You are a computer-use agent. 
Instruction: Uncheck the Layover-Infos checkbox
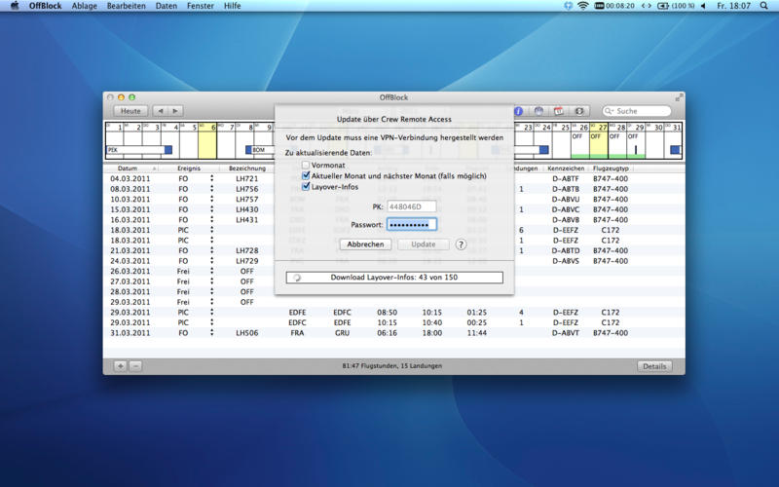[x=306, y=186]
